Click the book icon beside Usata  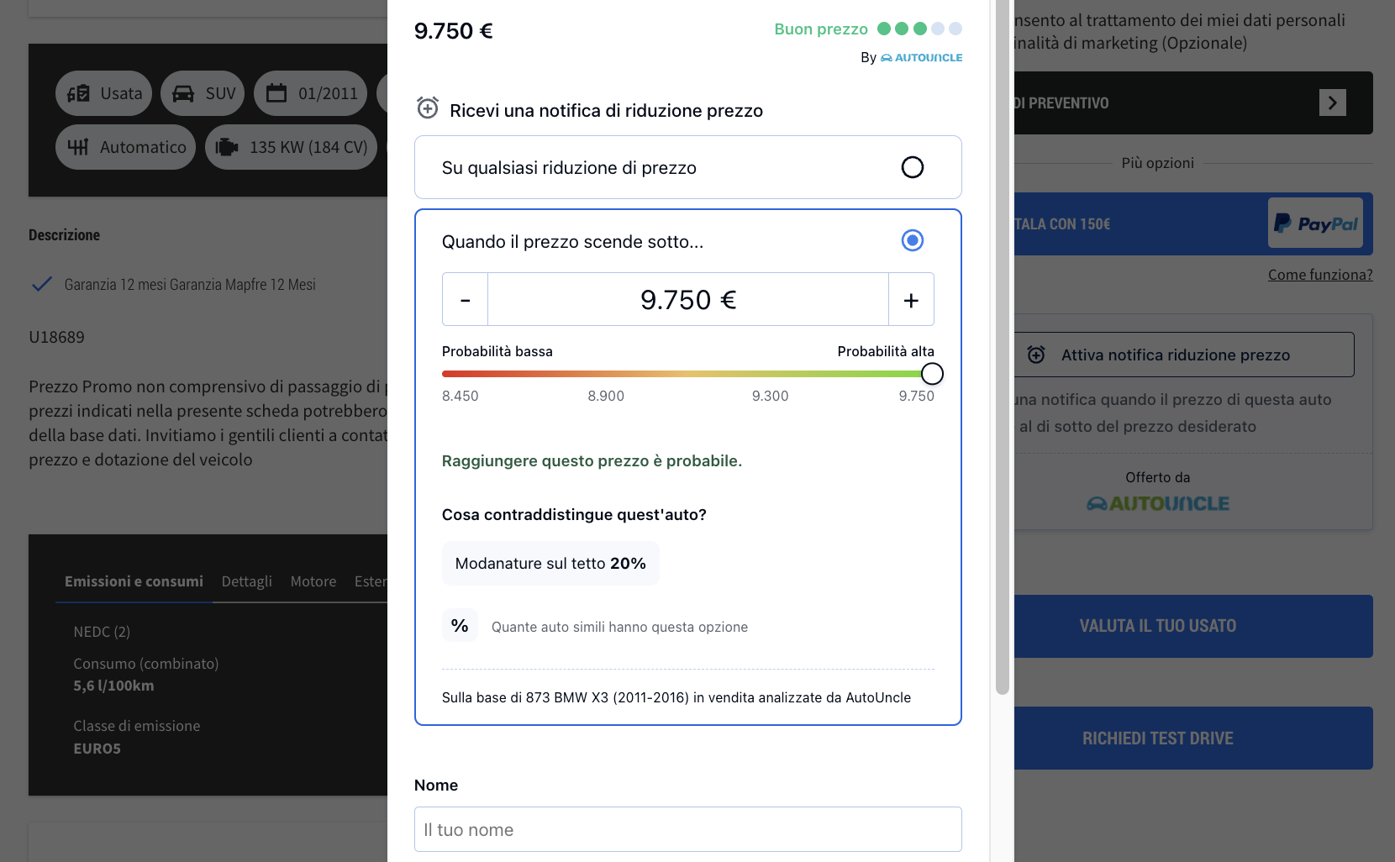point(79,93)
